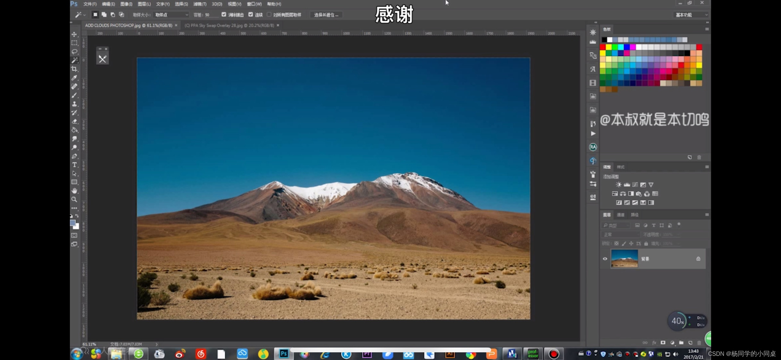Select the Lasso tool
Screen dimensions: 781x360
(x=74, y=52)
